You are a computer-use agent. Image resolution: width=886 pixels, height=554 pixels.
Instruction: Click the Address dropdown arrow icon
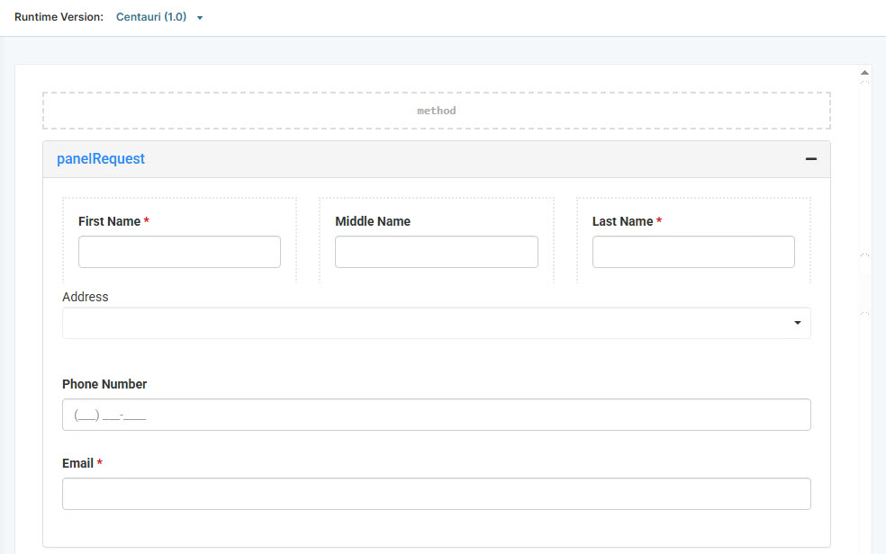pos(797,322)
